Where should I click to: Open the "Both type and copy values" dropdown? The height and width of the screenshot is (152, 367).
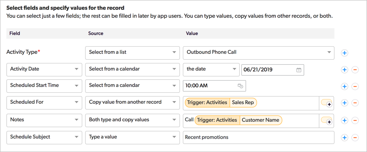click(132, 120)
